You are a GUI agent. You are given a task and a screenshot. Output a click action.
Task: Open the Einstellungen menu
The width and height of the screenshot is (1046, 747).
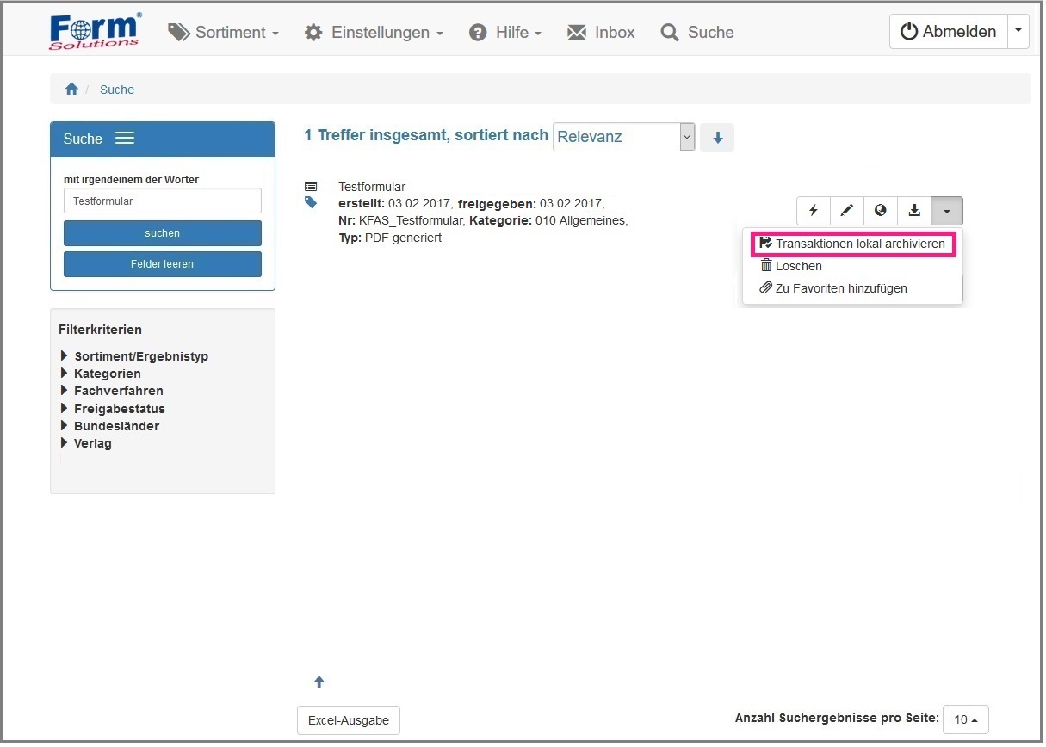374,33
